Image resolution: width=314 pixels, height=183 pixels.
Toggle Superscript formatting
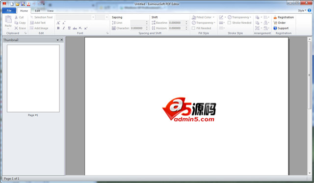click(86, 28)
